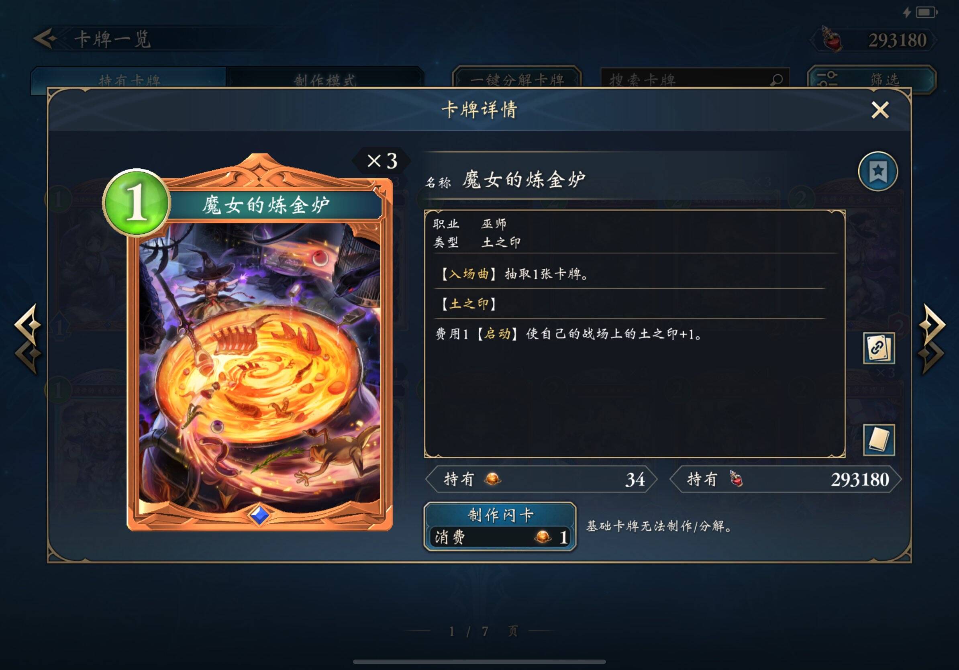Open the 筛选 filter options
This screenshot has width=959, height=670.
pyautogui.click(x=872, y=79)
